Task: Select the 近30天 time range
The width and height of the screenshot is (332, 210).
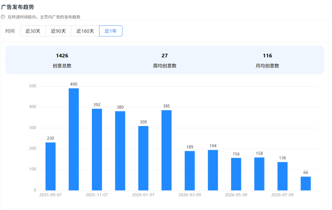Action: coord(33,31)
